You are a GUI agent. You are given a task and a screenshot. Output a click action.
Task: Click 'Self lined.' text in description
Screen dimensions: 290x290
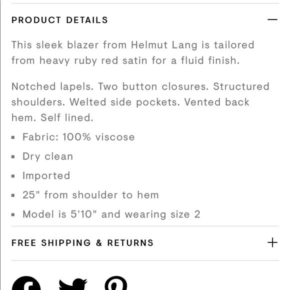click(x=67, y=117)
